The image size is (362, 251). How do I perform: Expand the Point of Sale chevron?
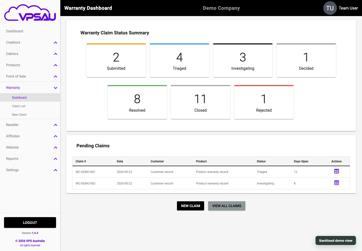pos(56,76)
